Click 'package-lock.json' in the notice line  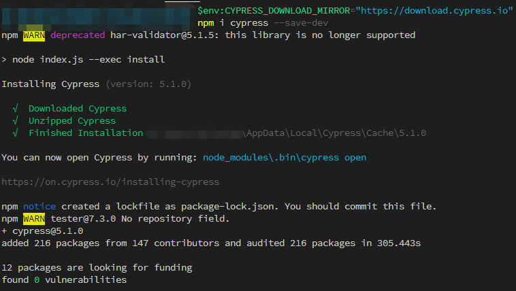click(227, 207)
